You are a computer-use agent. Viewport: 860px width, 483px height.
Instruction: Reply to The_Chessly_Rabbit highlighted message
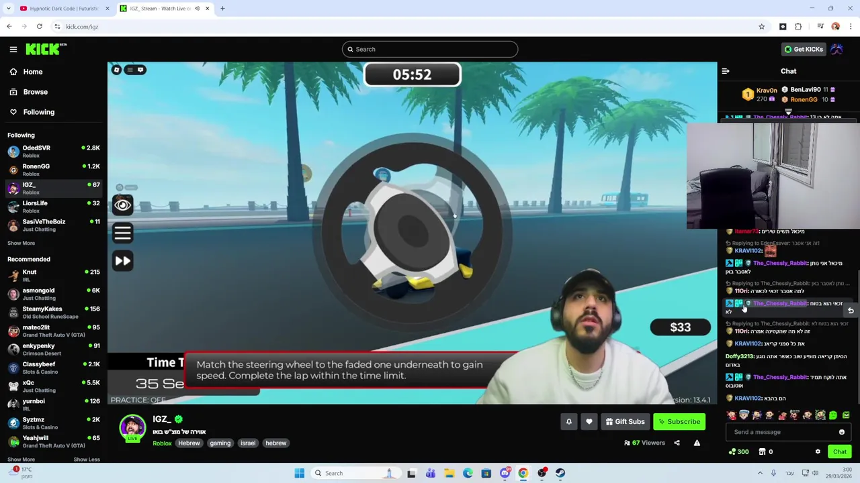point(851,311)
